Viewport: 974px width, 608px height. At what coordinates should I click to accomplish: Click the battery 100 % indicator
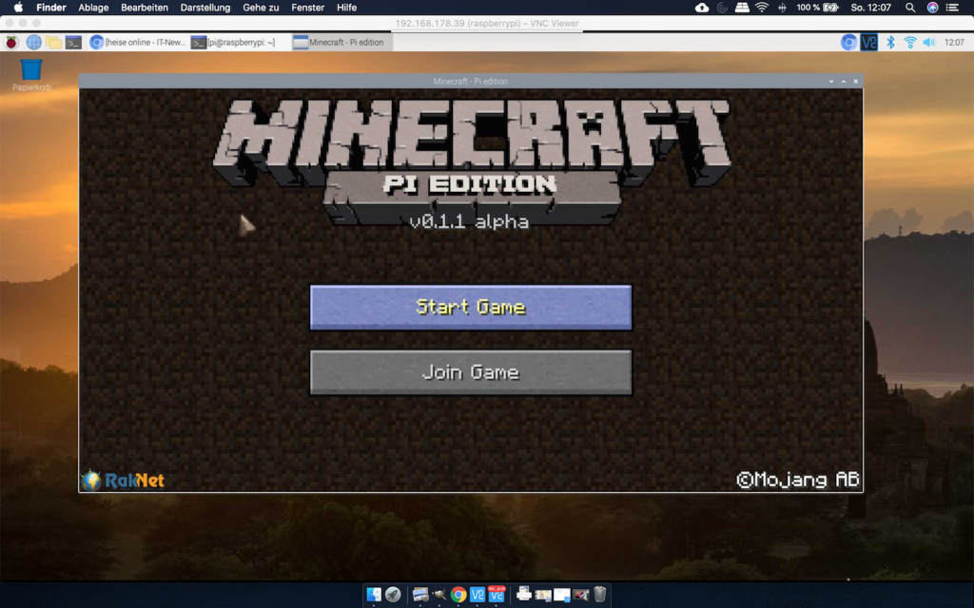pyautogui.click(x=817, y=8)
